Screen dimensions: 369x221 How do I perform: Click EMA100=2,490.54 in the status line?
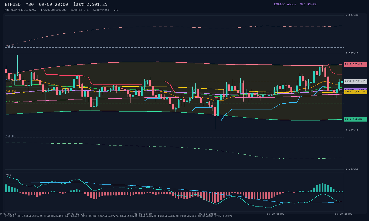point(56,216)
